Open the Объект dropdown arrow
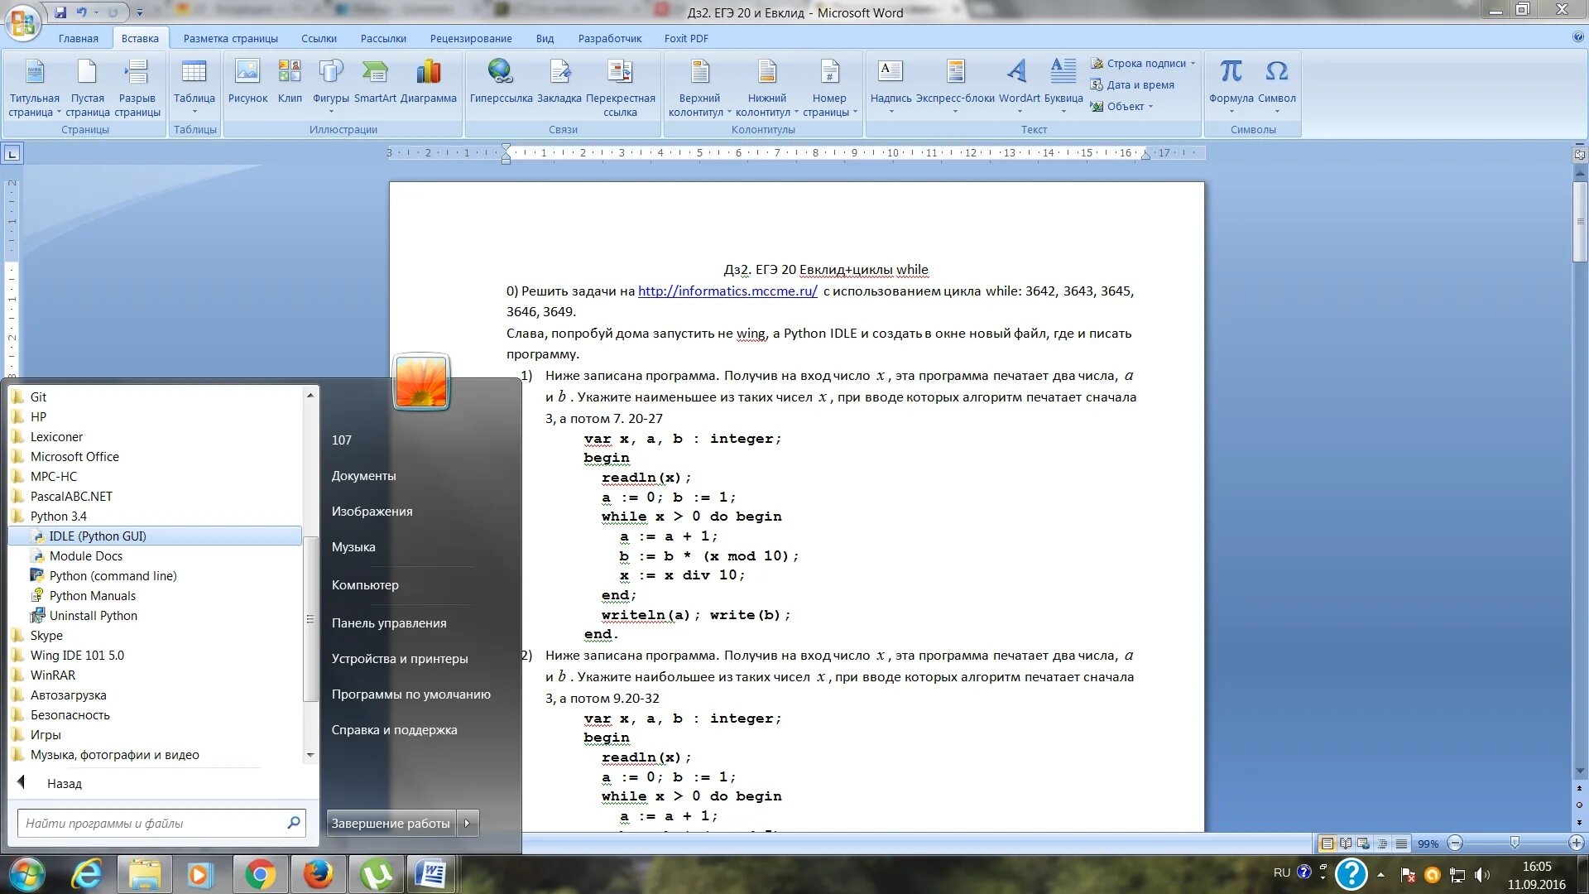1589x894 pixels. 1150,106
